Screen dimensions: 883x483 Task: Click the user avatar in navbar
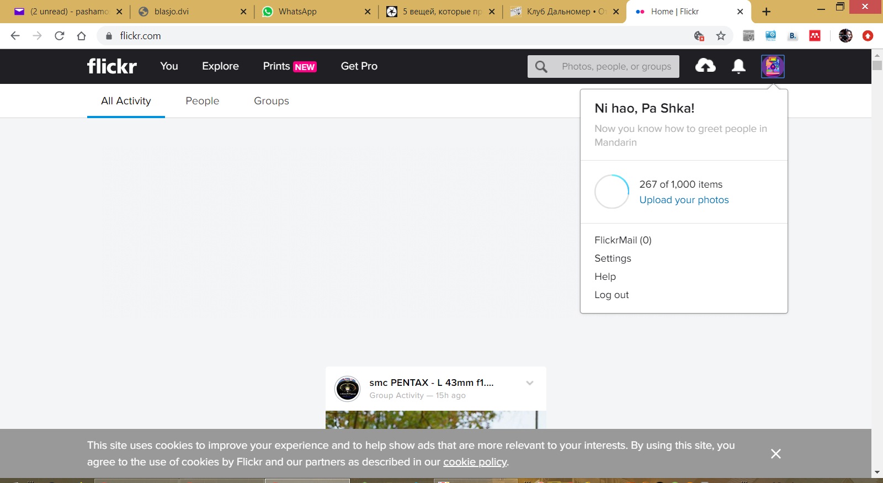tap(773, 66)
